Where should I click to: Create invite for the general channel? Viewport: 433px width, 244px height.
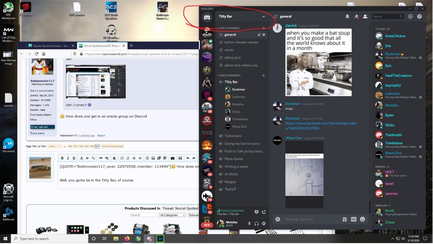click(x=259, y=35)
